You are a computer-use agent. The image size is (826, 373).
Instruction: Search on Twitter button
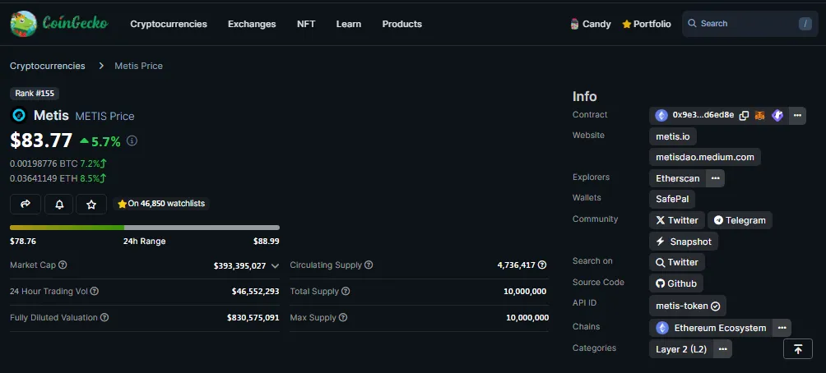[677, 262]
